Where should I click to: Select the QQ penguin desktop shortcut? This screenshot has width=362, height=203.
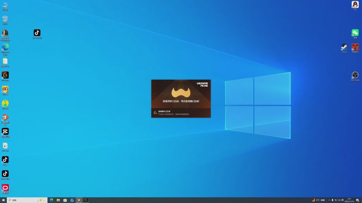pos(355,6)
